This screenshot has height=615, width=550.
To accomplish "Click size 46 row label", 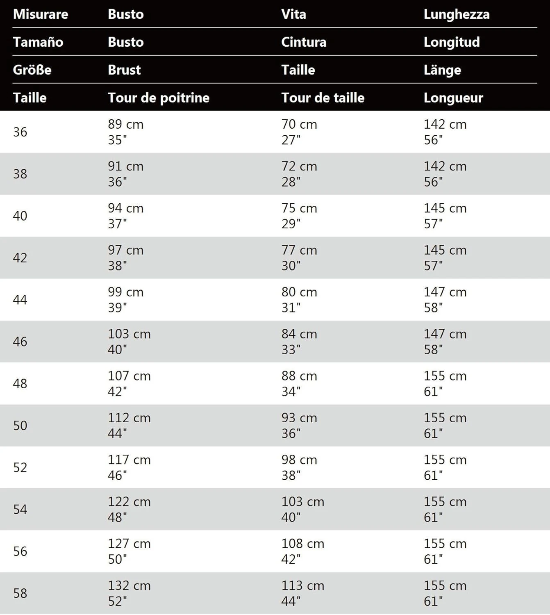I will pyautogui.click(x=20, y=342).
